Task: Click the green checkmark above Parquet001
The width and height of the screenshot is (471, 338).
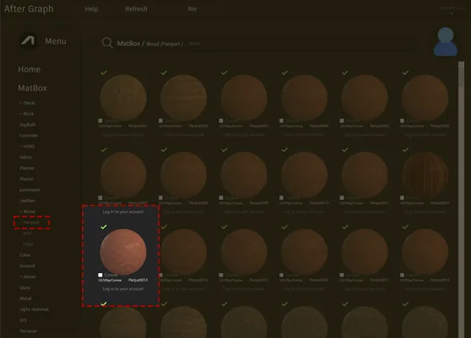Action: pos(104,72)
